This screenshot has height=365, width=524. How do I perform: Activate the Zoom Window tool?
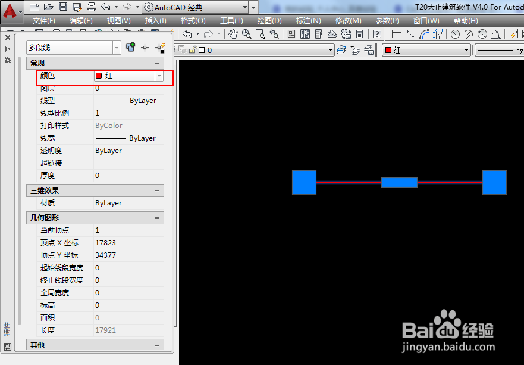click(x=261, y=34)
